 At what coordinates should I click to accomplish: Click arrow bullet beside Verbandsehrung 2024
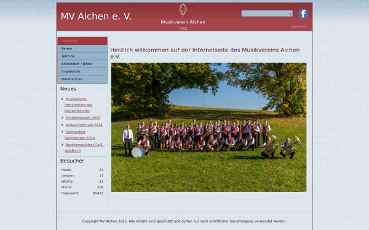point(62,125)
